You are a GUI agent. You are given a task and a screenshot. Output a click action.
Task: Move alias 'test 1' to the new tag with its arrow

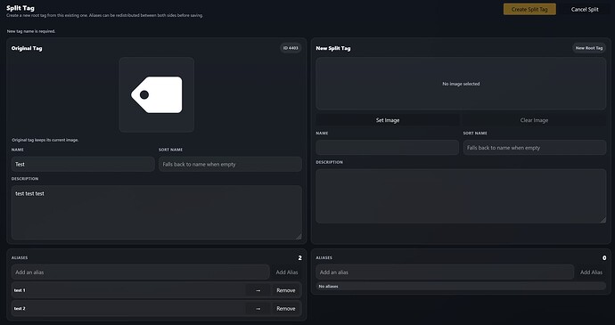pyautogui.click(x=258, y=290)
